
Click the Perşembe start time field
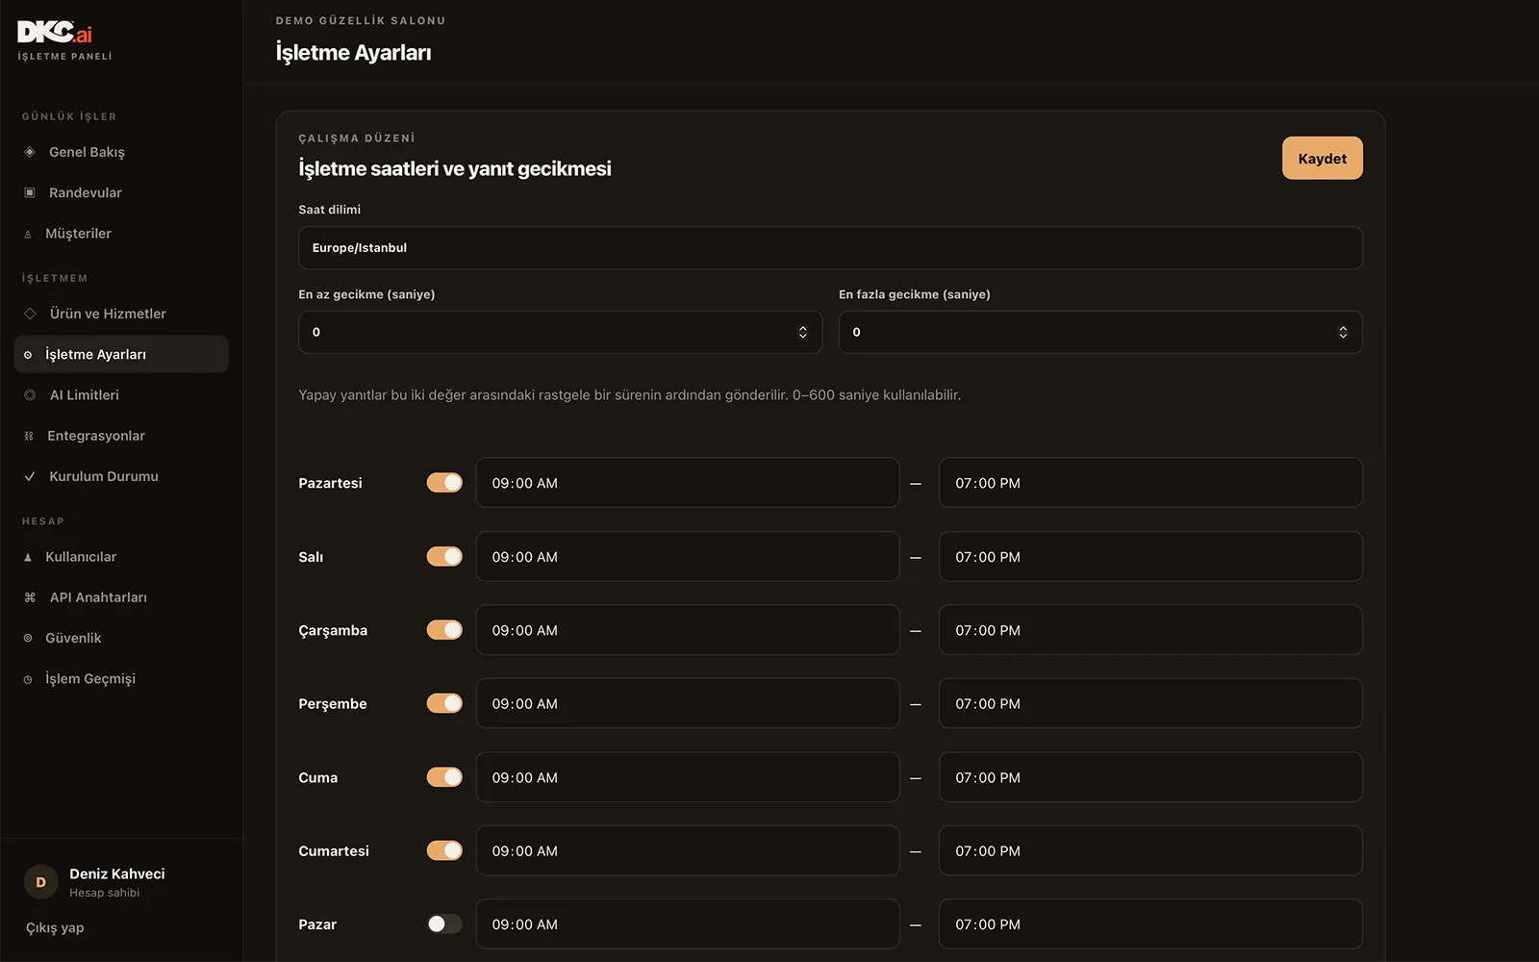pos(688,703)
